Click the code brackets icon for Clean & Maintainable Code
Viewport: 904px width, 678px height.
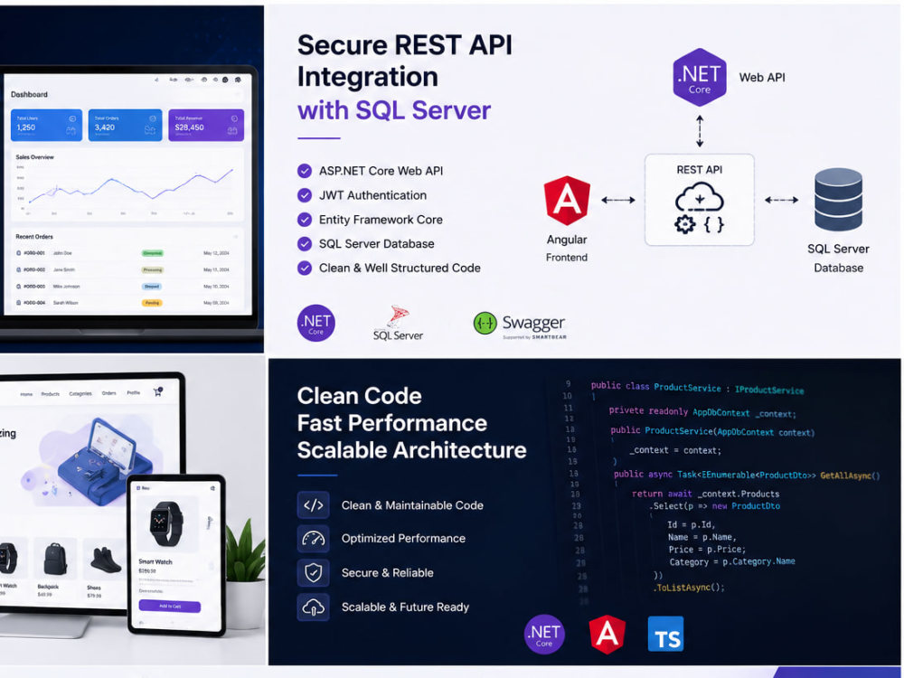pos(313,505)
